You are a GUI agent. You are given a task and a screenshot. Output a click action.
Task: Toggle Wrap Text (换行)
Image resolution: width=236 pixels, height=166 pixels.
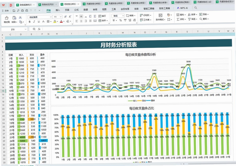(102, 16)
